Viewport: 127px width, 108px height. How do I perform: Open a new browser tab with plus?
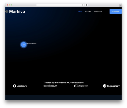click(x=120, y=6)
